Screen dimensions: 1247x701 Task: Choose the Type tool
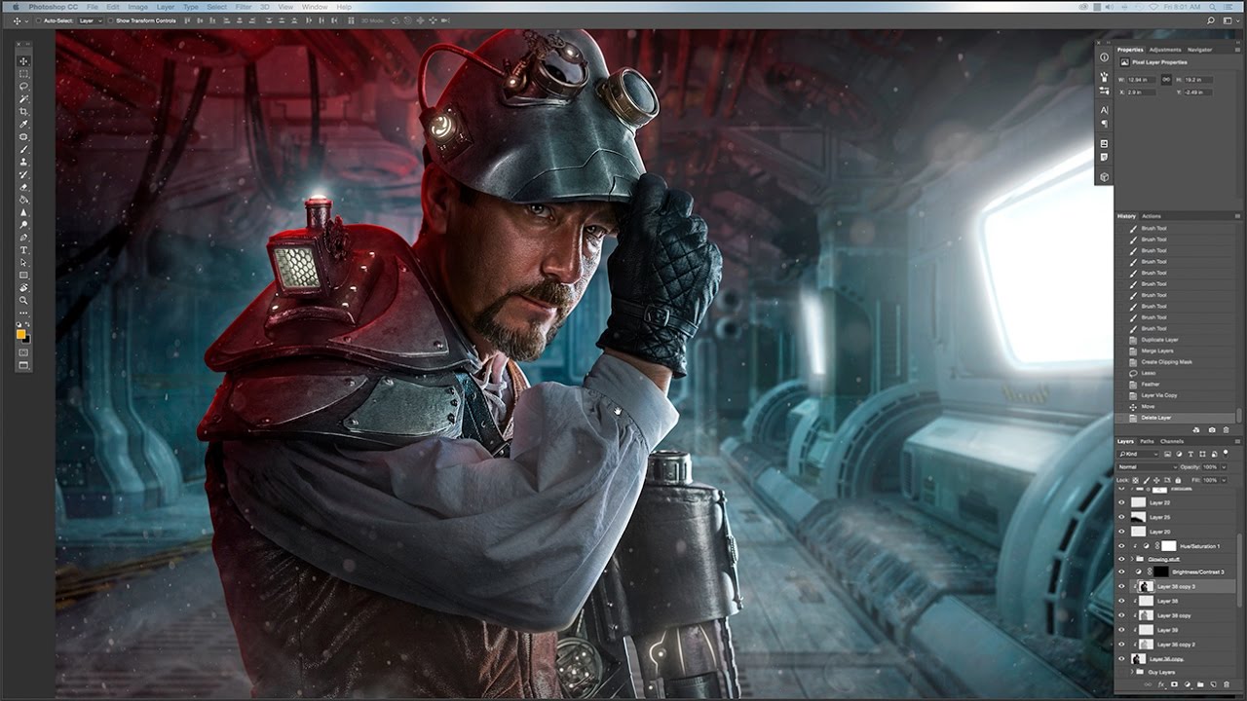[23, 250]
